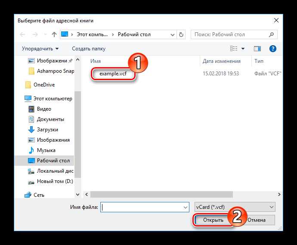This screenshot has width=297, height=245.
Task: Click navigation pane scroll-up arrow
Action: click(x=77, y=59)
